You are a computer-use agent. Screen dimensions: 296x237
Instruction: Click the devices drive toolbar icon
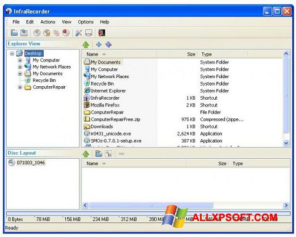point(89,33)
